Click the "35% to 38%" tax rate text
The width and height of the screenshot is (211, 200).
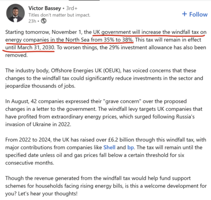[x=118, y=39]
